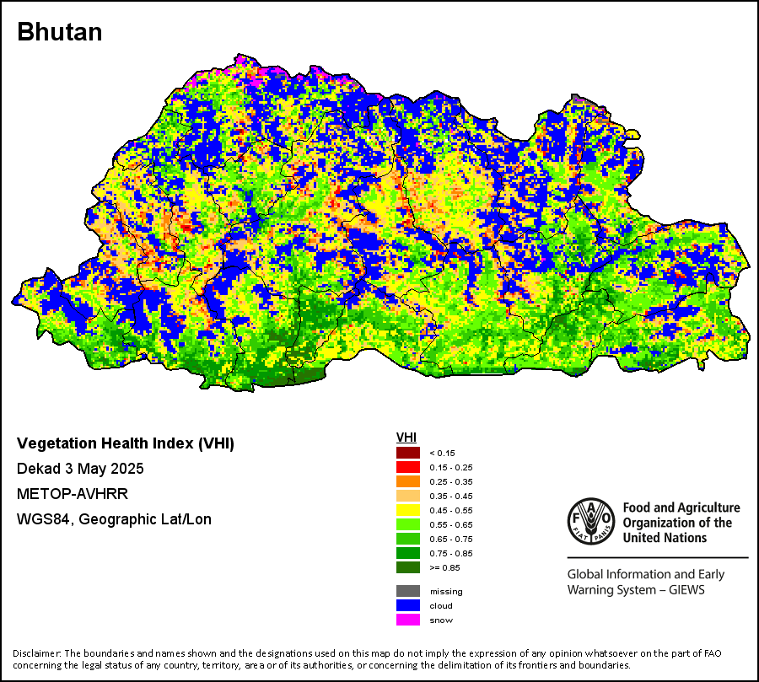This screenshot has height=682, width=759.
Task: Click the '< 0.15' legend label
Action: pos(443,454)
